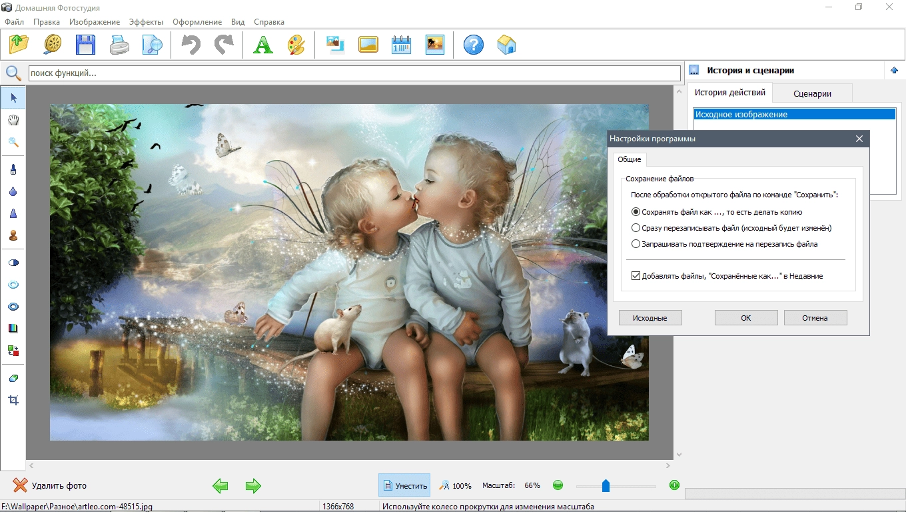
Task: Select the color stripes tool
Action: pyautogui.click(x=13, y=328)
